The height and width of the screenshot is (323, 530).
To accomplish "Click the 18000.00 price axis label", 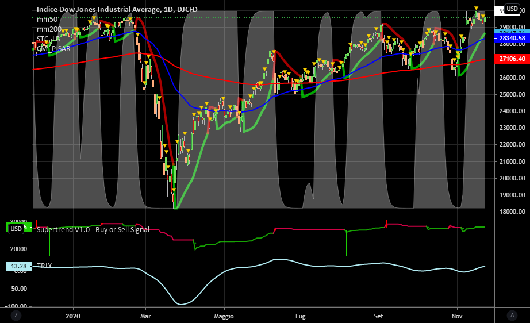I will pyautogui.click(x=512, y=212).
